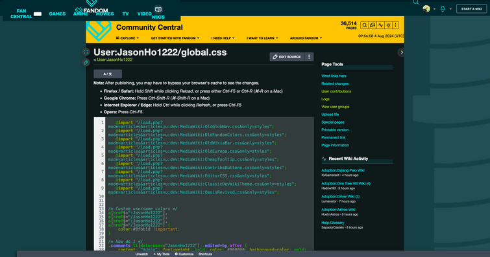Expand Get Started With Fandom menu
The width and height of the screenshot is (490, 257).
[175, 38]
